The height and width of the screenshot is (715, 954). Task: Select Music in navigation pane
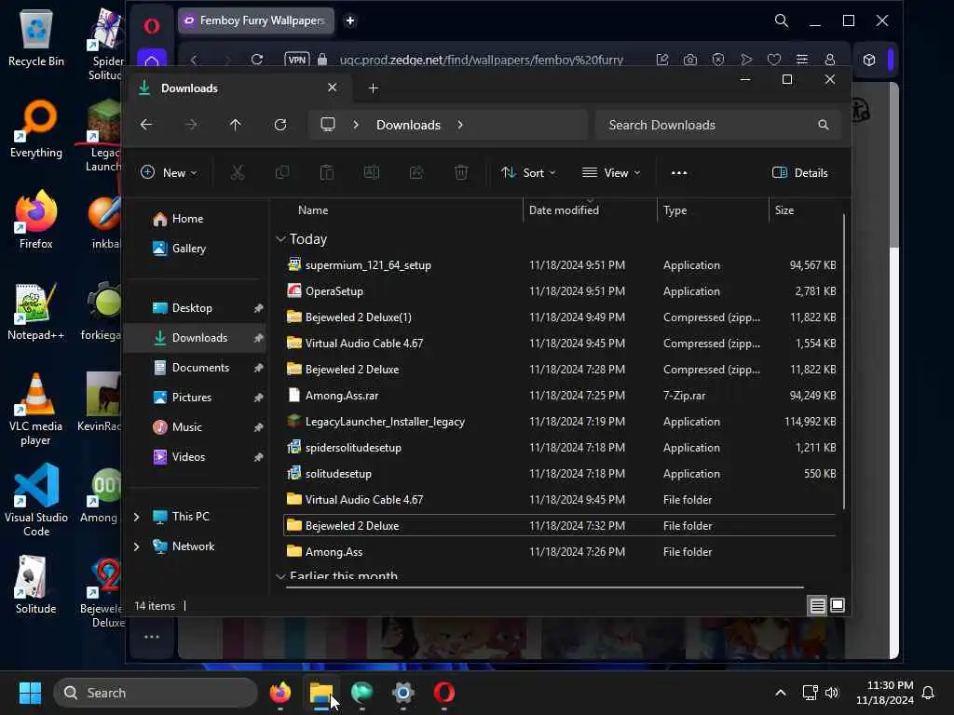[x=195, y=427]
